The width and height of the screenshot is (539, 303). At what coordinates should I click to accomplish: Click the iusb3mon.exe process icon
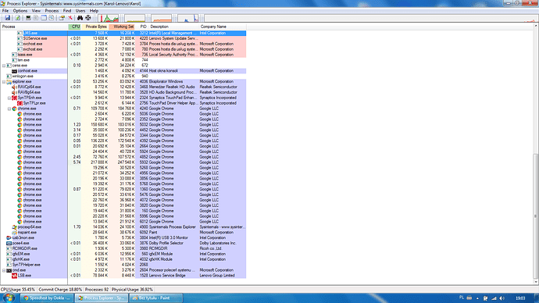[x=9, y=237]
